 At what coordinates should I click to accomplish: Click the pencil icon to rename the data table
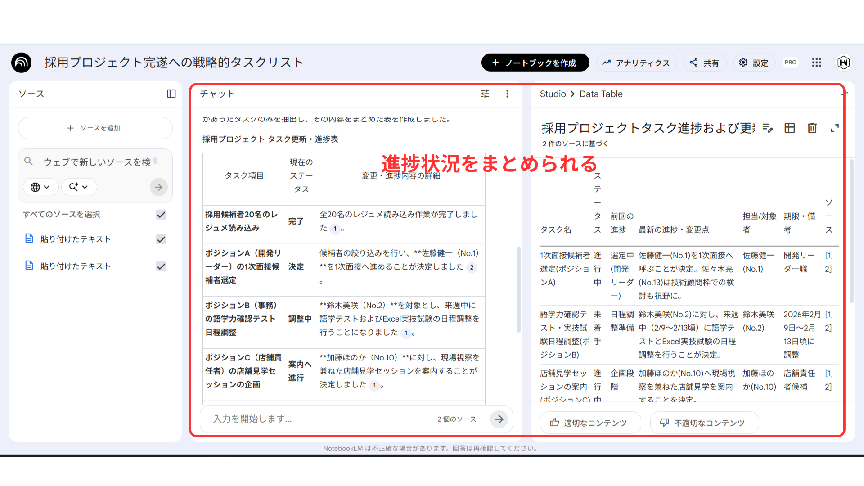click(x=768, y=129)
